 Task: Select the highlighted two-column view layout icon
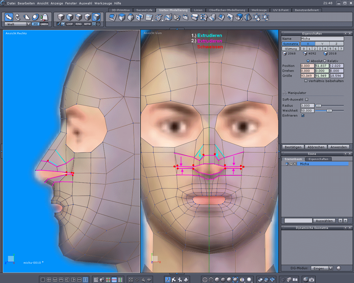[x=85, y=280]
